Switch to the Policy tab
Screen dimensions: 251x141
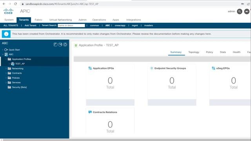pyautogui.click(x=209, y=52)
